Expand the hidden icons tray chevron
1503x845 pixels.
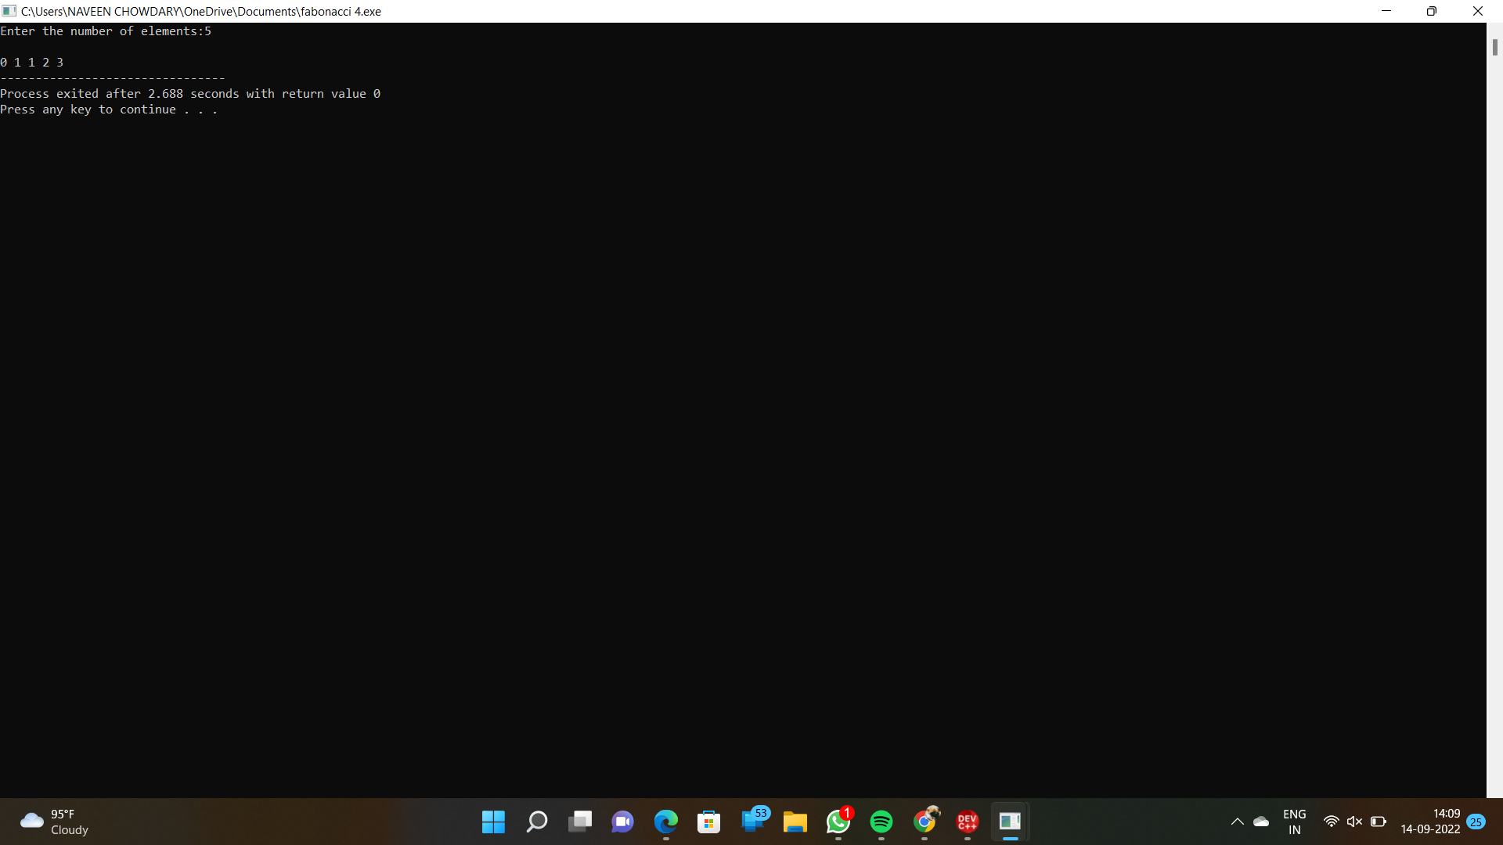pos(1238,822)
